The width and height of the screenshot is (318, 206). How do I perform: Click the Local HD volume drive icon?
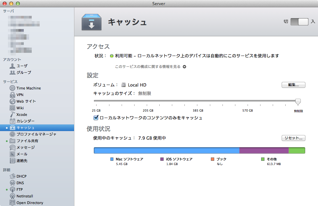(124, 85)
